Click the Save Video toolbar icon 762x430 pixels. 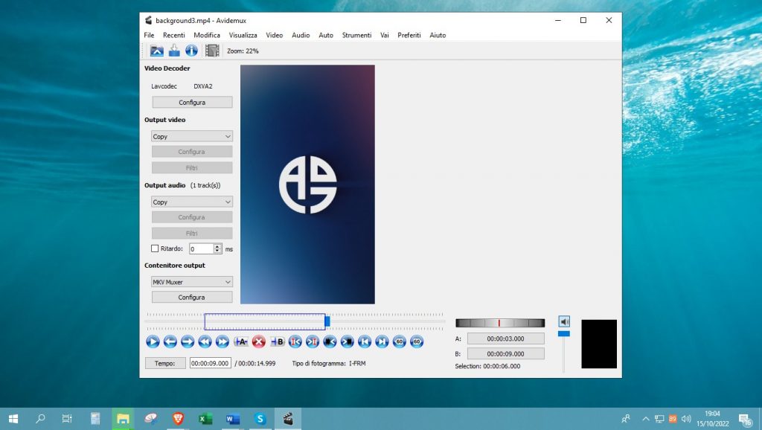point(174,51)
